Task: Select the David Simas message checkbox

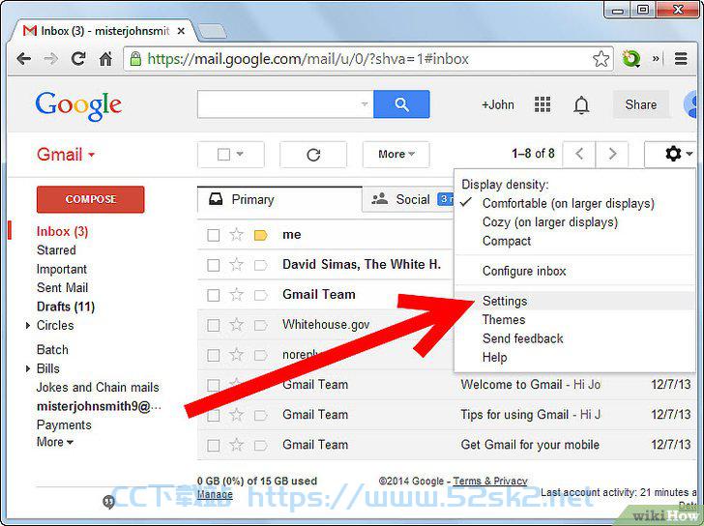Action: [x=214, y=265]
